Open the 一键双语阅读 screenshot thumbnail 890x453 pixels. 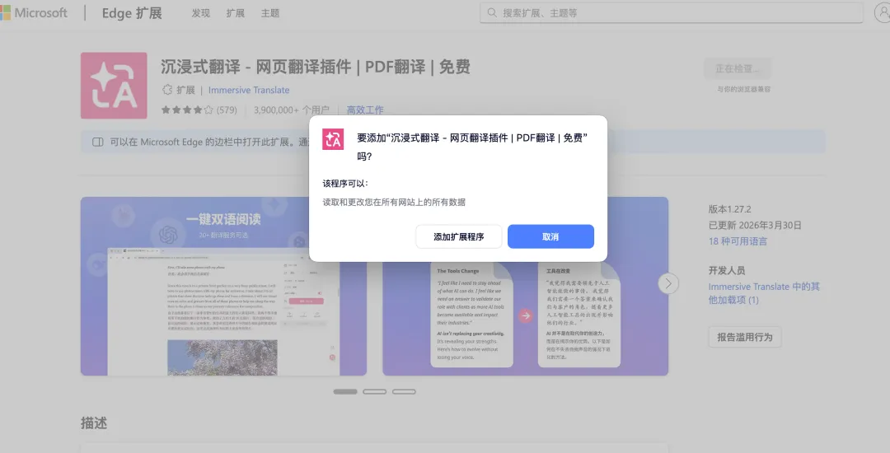coord(223,286)
